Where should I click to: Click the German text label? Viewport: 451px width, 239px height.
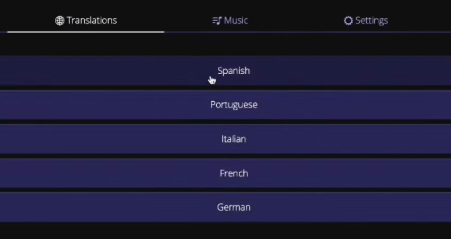(234, 207)
